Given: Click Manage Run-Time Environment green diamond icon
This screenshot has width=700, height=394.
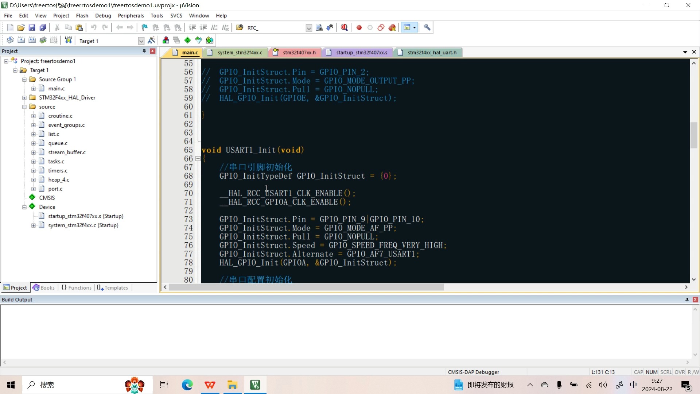Looking at the screenshot, I should pyautogui.click(x=187, y=40).
